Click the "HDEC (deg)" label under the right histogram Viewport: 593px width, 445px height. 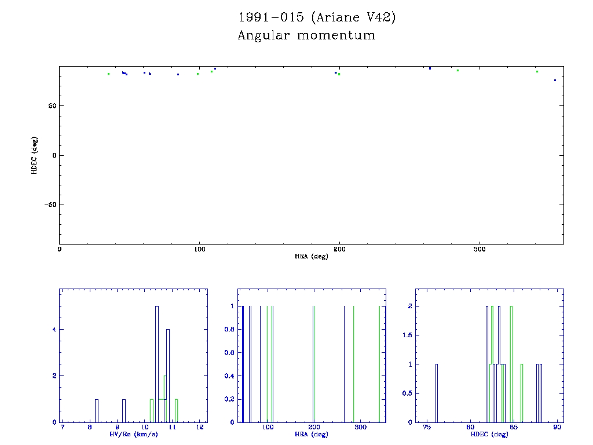coord(489,434)
